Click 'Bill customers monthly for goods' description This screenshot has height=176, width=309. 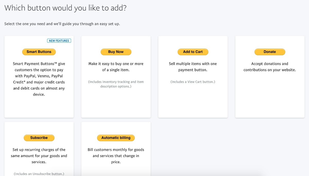coord(116,156)
